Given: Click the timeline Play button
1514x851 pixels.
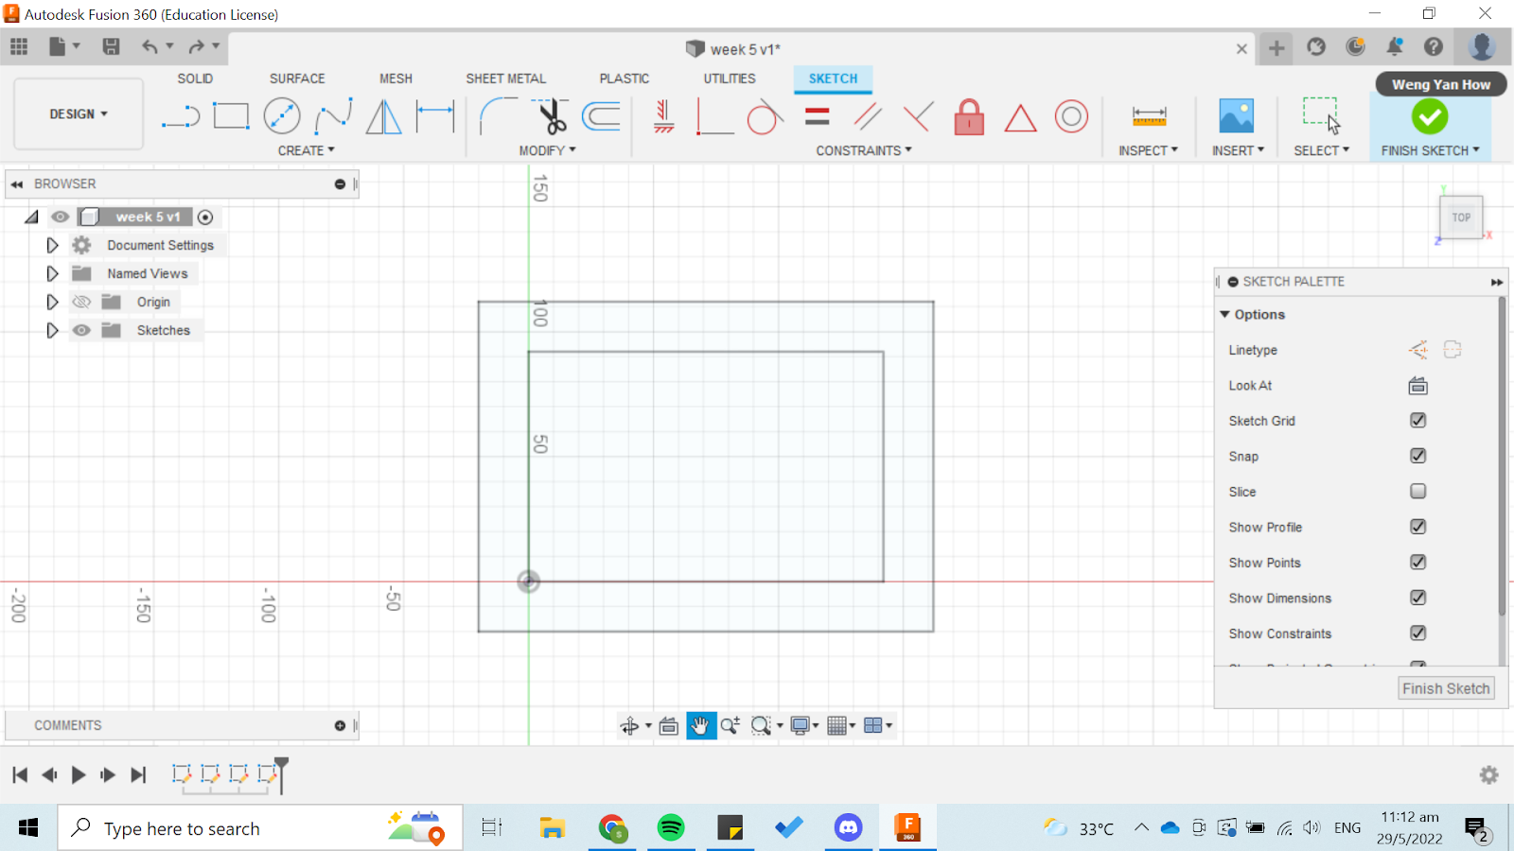Looking at the screenshot, I should 79,775.
